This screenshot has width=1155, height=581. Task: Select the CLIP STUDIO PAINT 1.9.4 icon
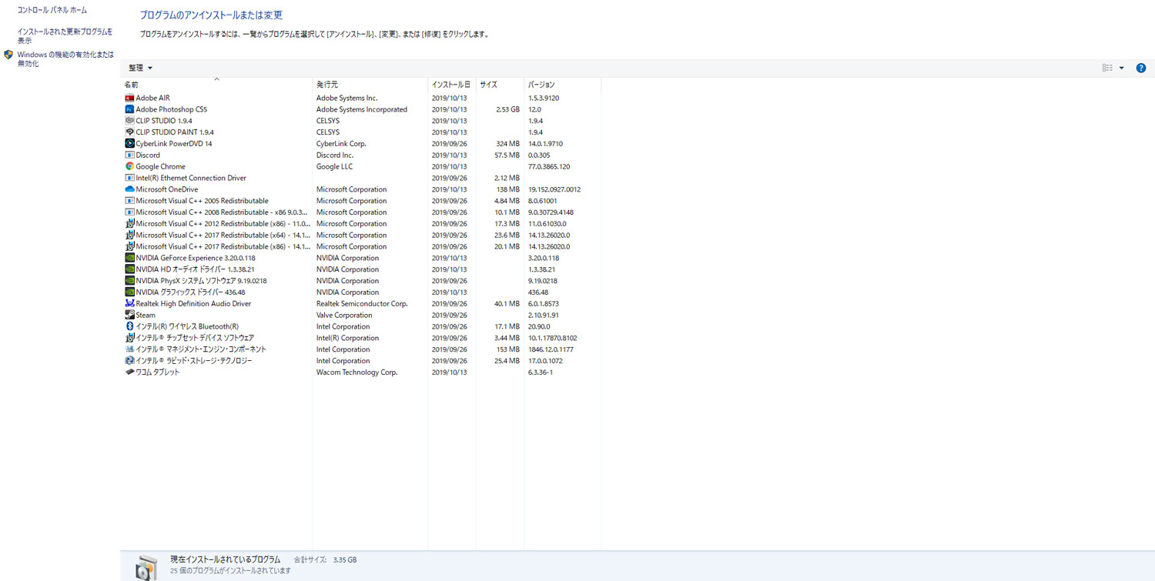pyautogui.click(x=129, y=132)
